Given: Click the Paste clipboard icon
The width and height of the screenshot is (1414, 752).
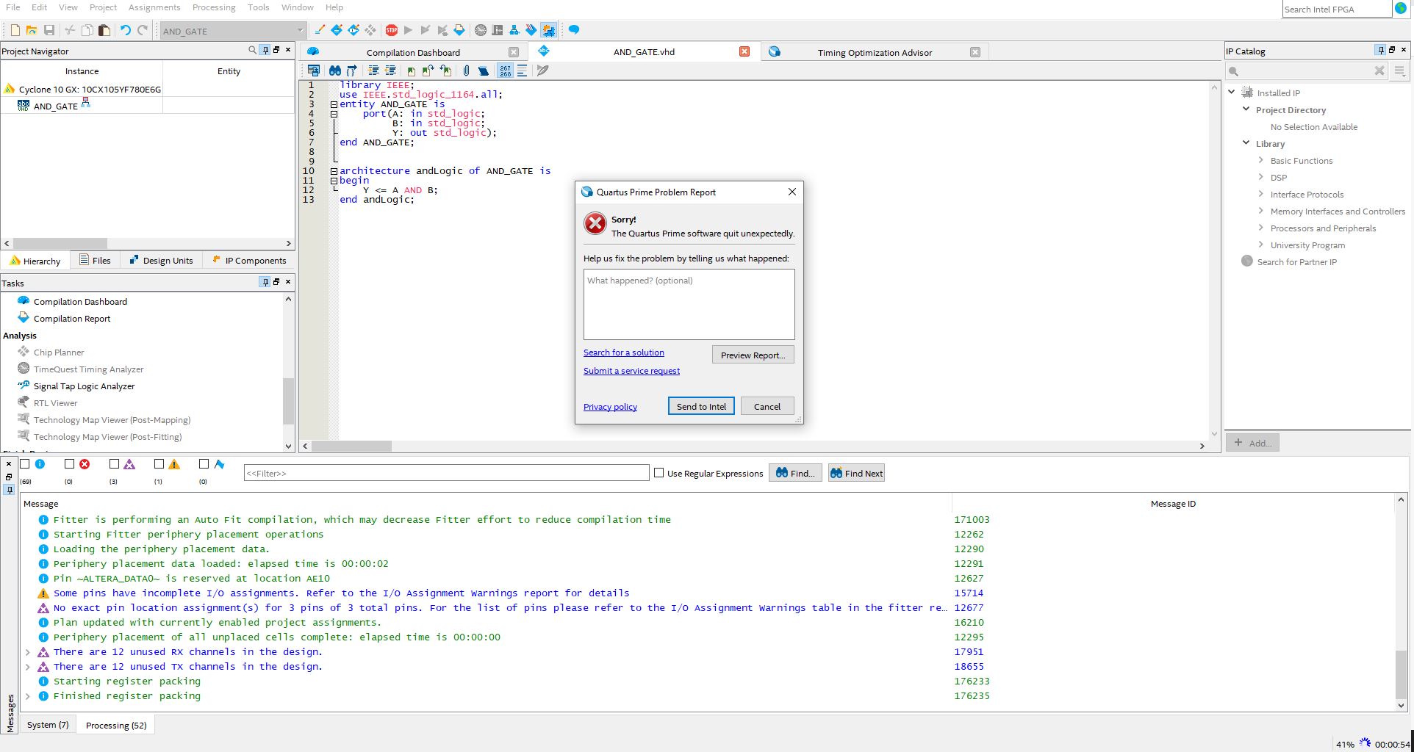Looking at the screenshot, I should point(104,30).
